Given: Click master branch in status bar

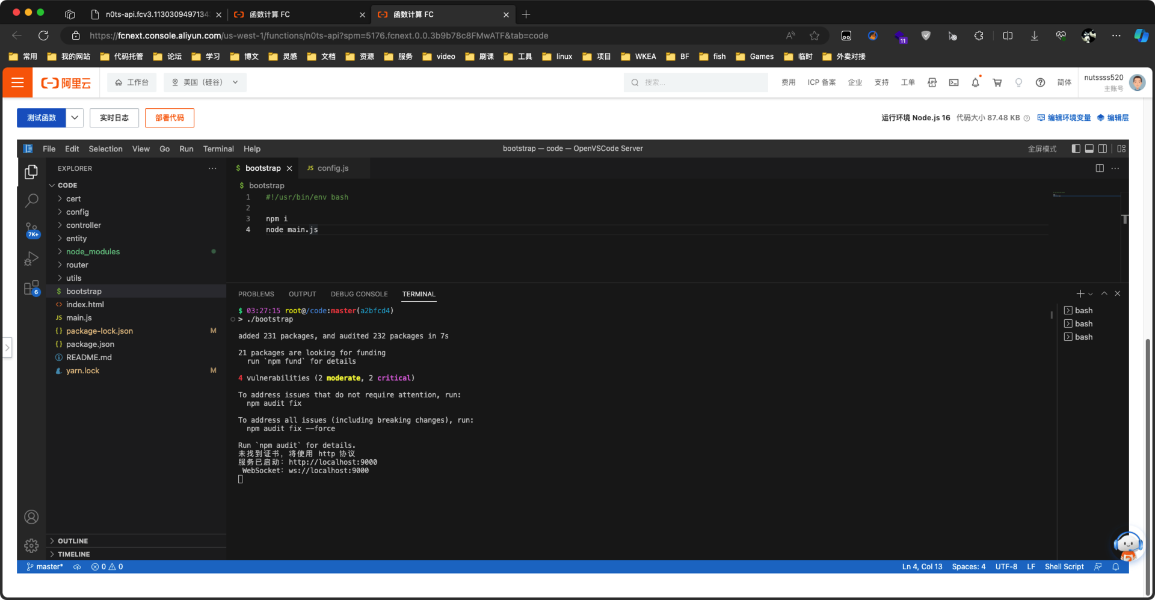Looking at the screenshot, I should tap(45, 567).
